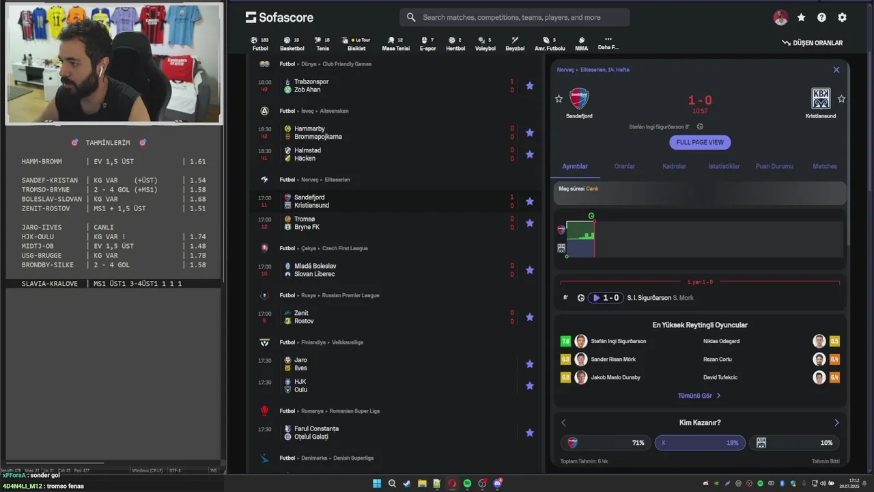
Task: Switch to the Oranlar tab
Action: pos(624,166)
